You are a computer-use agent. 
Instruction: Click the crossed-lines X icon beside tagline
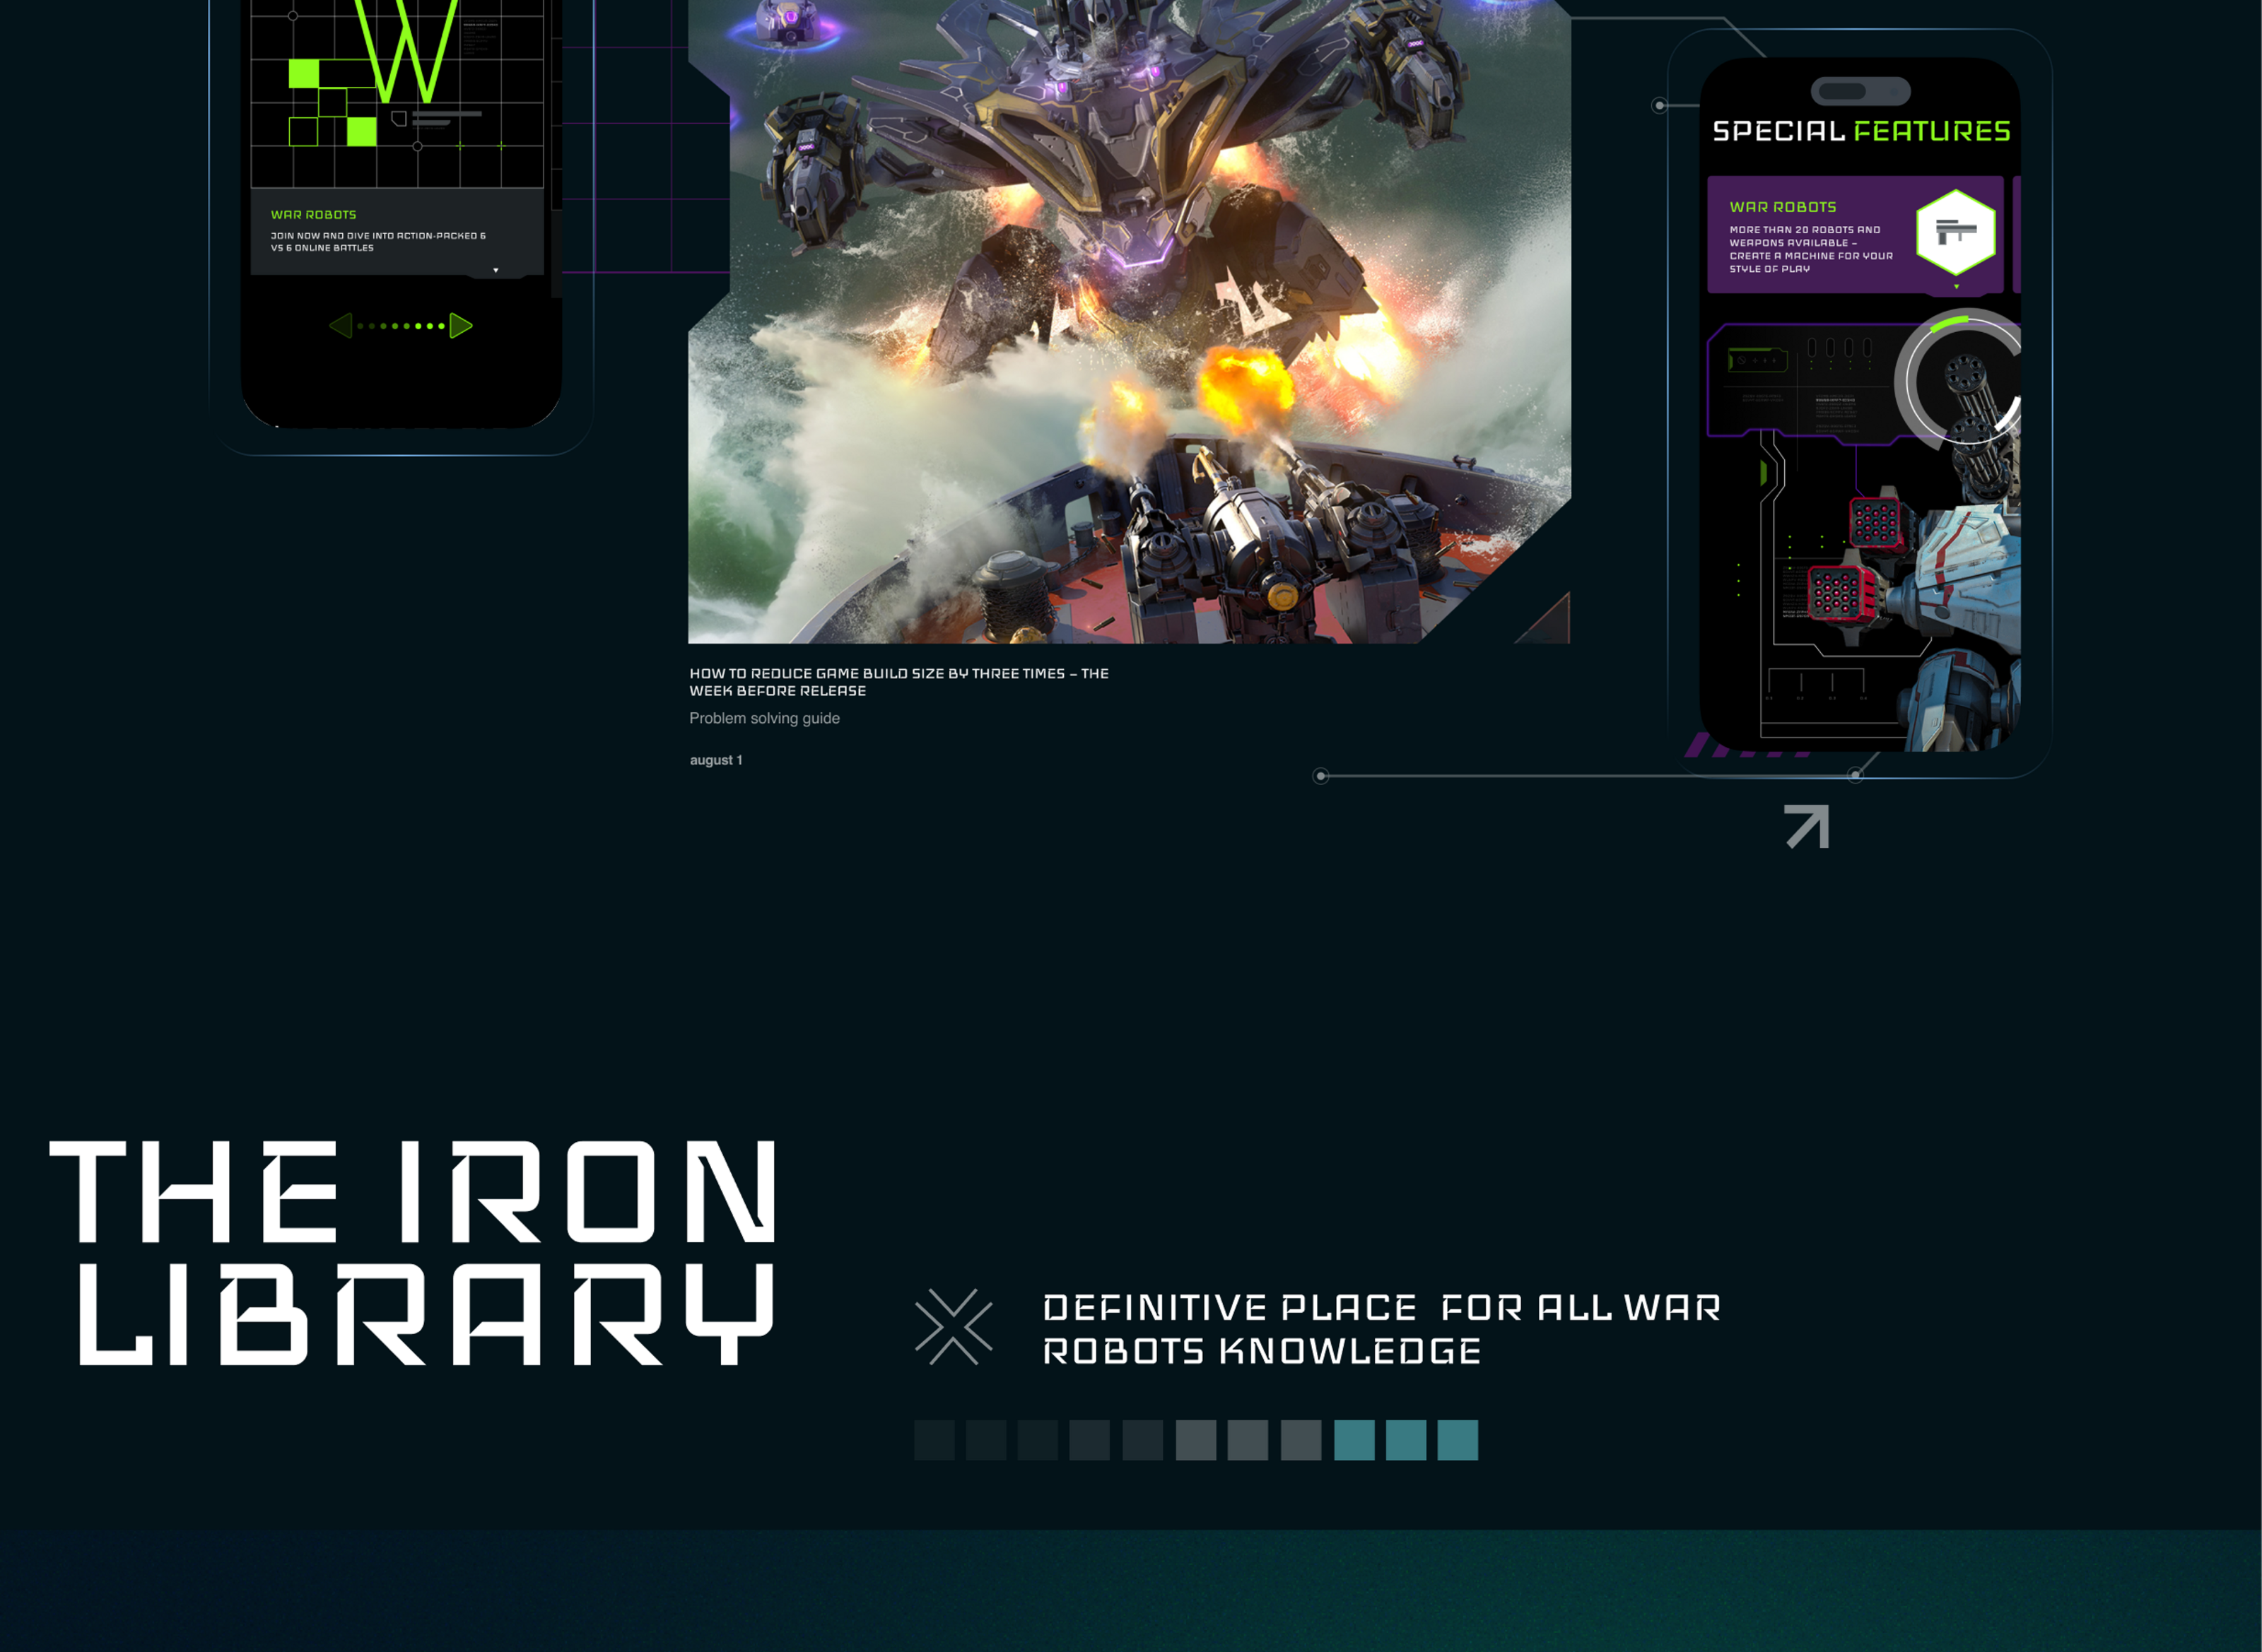tap(954, 1327)
